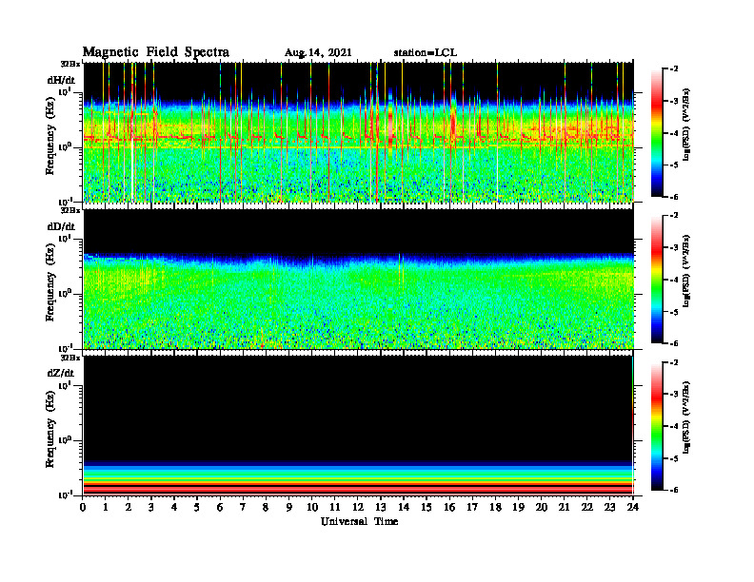Click "Log(PSD) (V^2/Hz)" label beside dD/dt color bar
This screenshot has width=754, height=582.
coord(686,271)
